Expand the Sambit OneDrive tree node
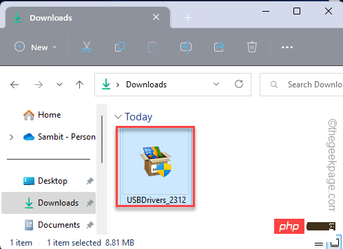The width and height of the screenshot is (343, 249). coord(11,137)
